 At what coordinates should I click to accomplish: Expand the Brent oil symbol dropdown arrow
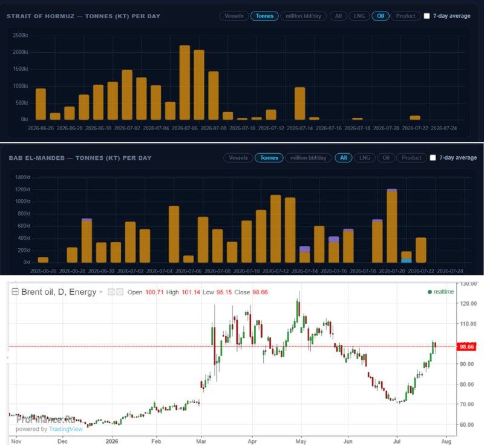coord(100,292)
